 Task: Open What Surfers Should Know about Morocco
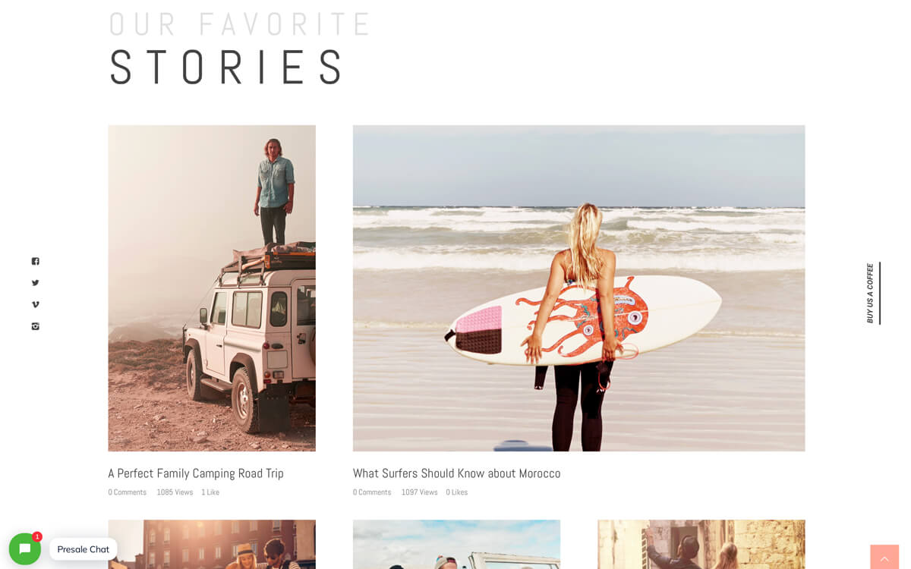456,473
